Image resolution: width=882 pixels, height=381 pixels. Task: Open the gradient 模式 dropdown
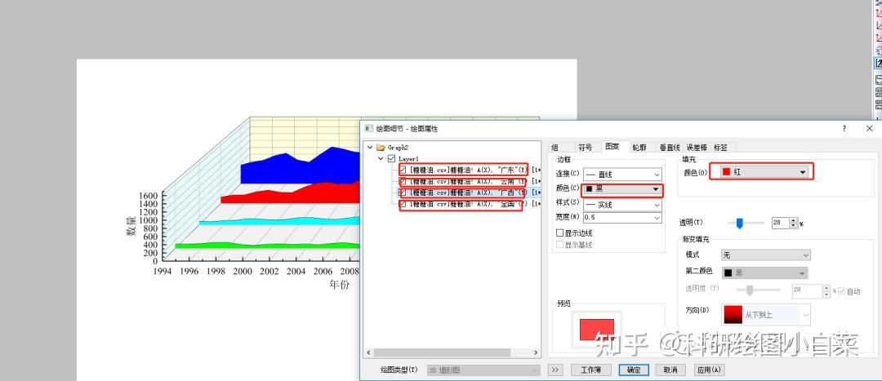coord(766,255)
